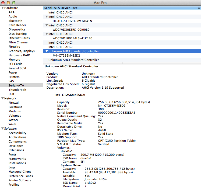Image resolution: width=201 pixels, height=187 pixels.
Task: Select USB in the sidebar
Action: [11, 94]
